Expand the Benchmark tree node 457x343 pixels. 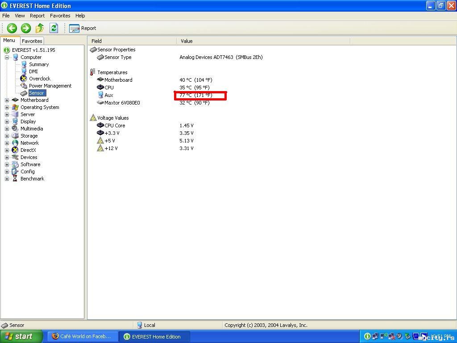click(7, 179)
